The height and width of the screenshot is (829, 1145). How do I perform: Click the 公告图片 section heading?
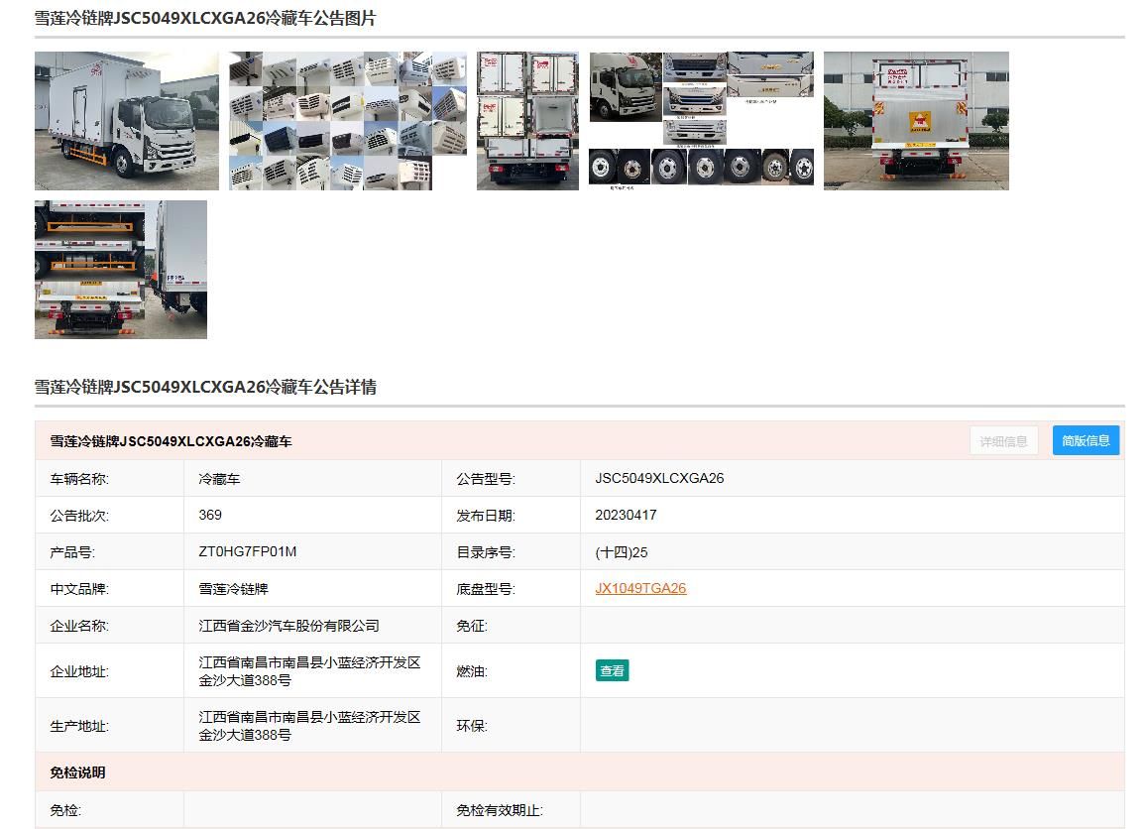205,18
